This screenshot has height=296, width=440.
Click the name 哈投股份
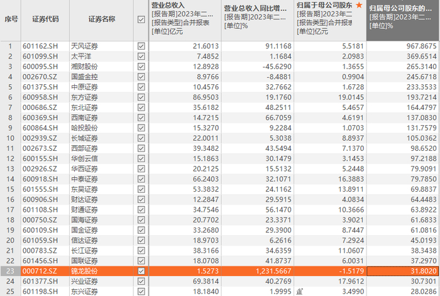pos(84,128)
